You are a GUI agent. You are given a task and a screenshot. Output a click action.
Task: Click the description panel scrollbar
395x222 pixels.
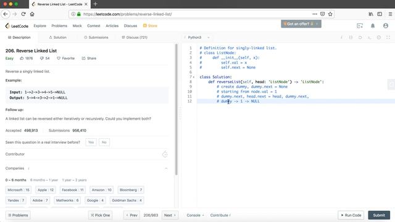coord(177,110)
